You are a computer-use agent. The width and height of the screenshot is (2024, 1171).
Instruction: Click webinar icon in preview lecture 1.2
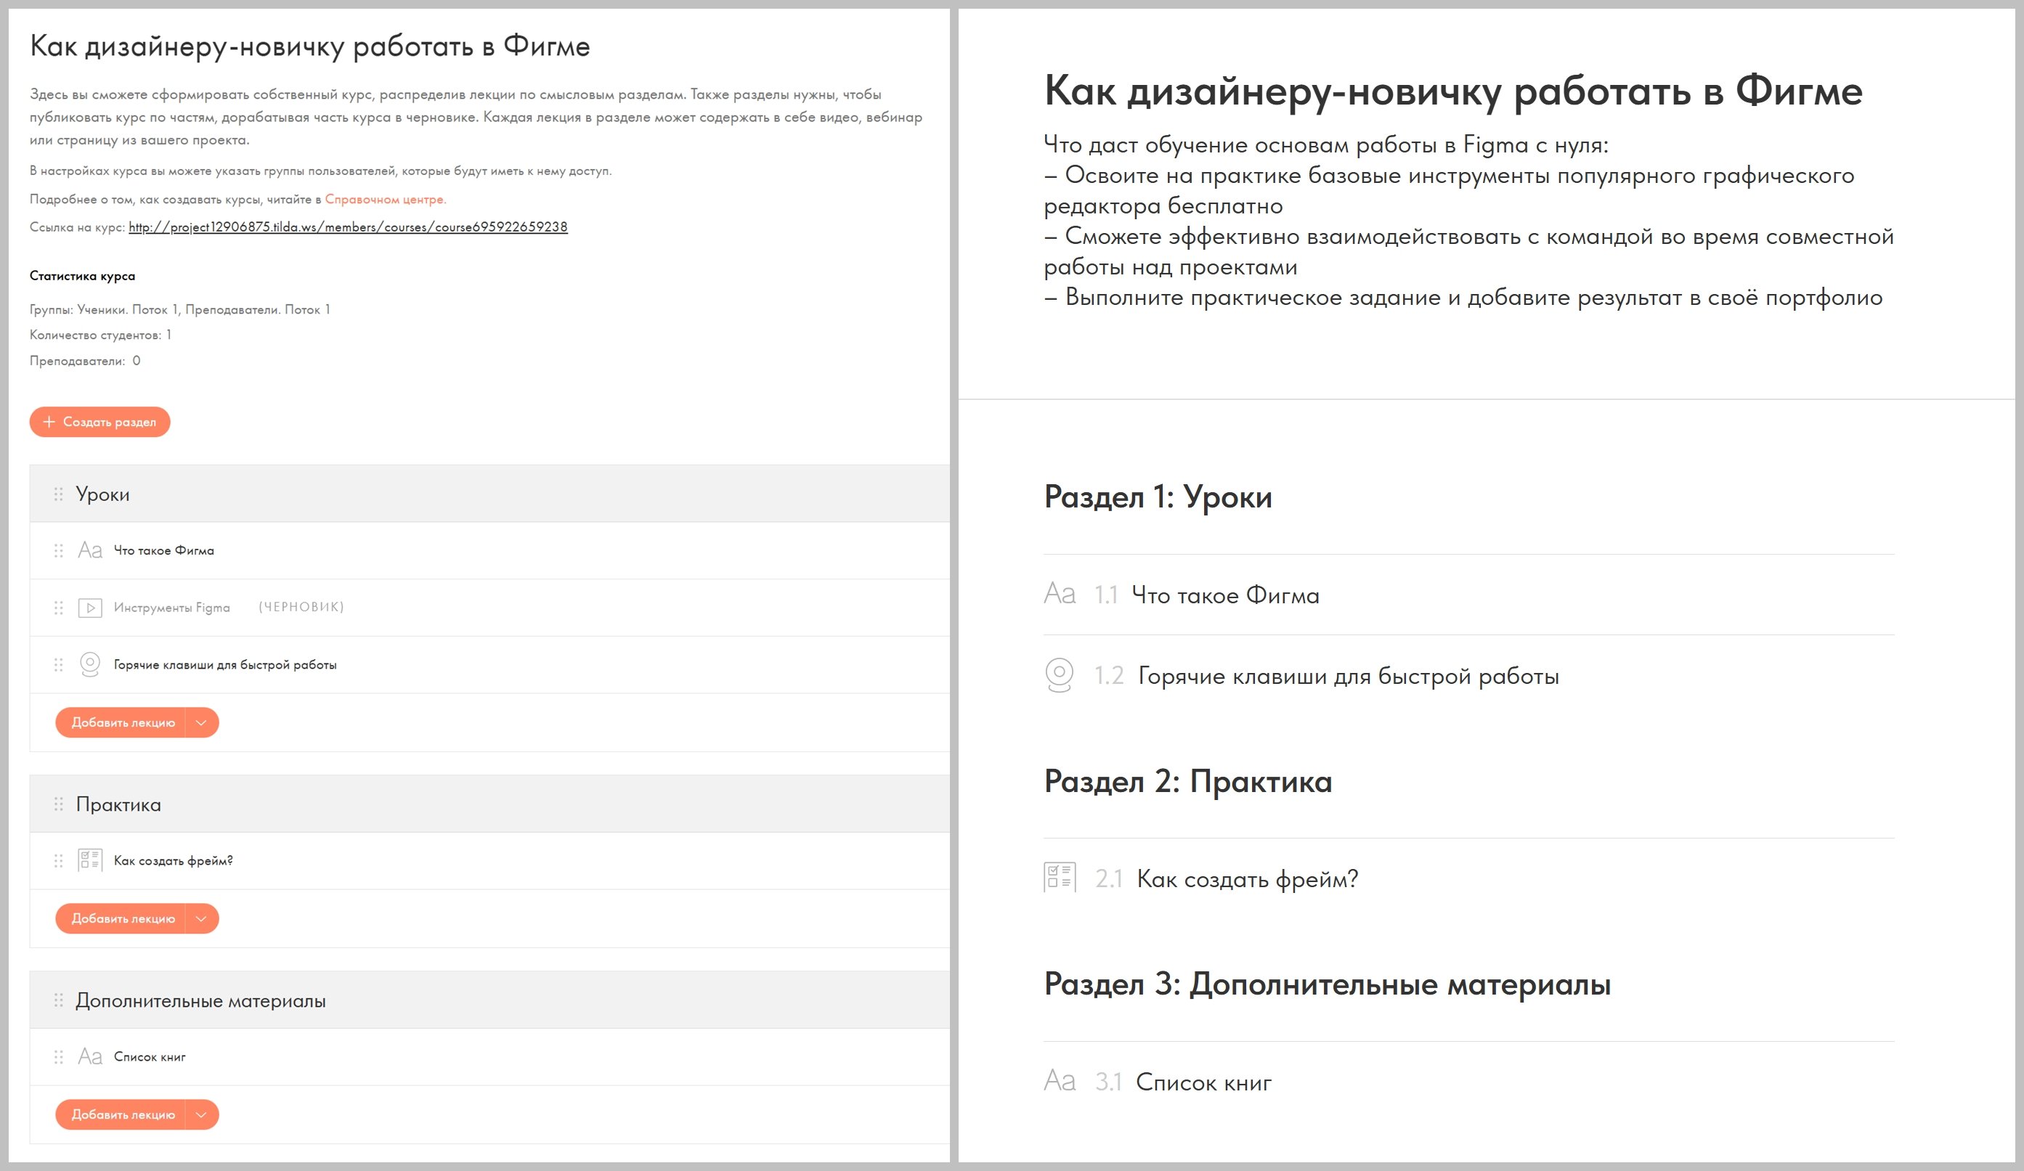click(1060, 674)
